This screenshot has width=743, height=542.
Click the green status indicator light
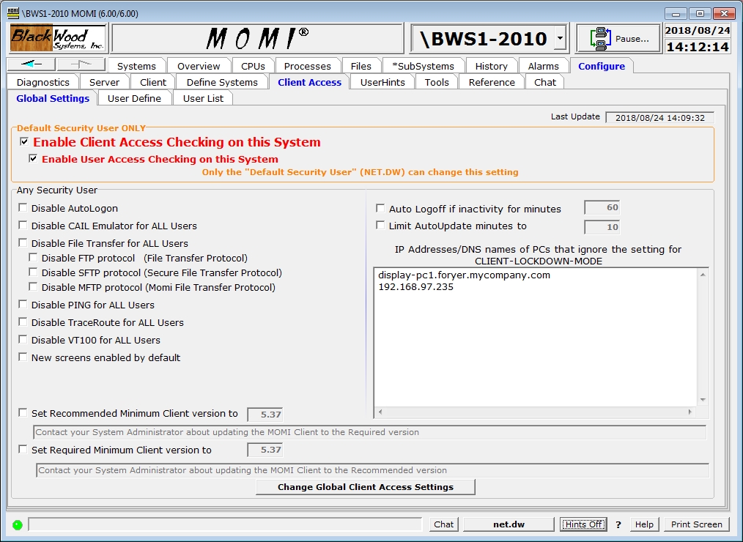click(x=18, y=524)
